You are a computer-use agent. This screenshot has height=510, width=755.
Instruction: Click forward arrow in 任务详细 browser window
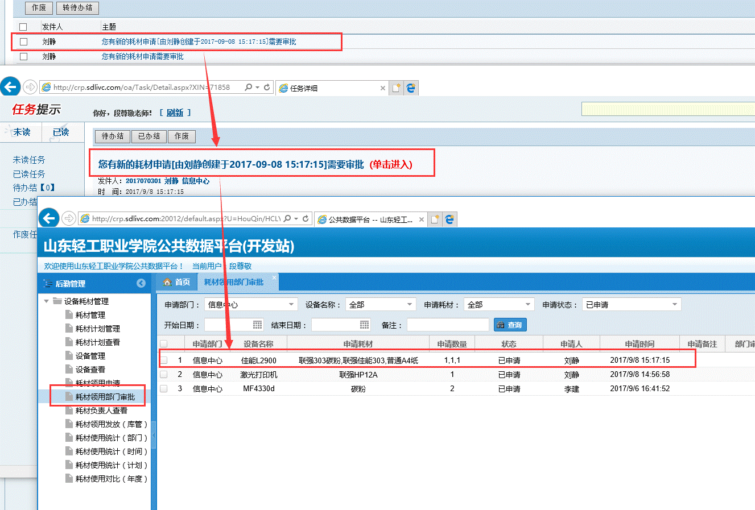(30, 88)
